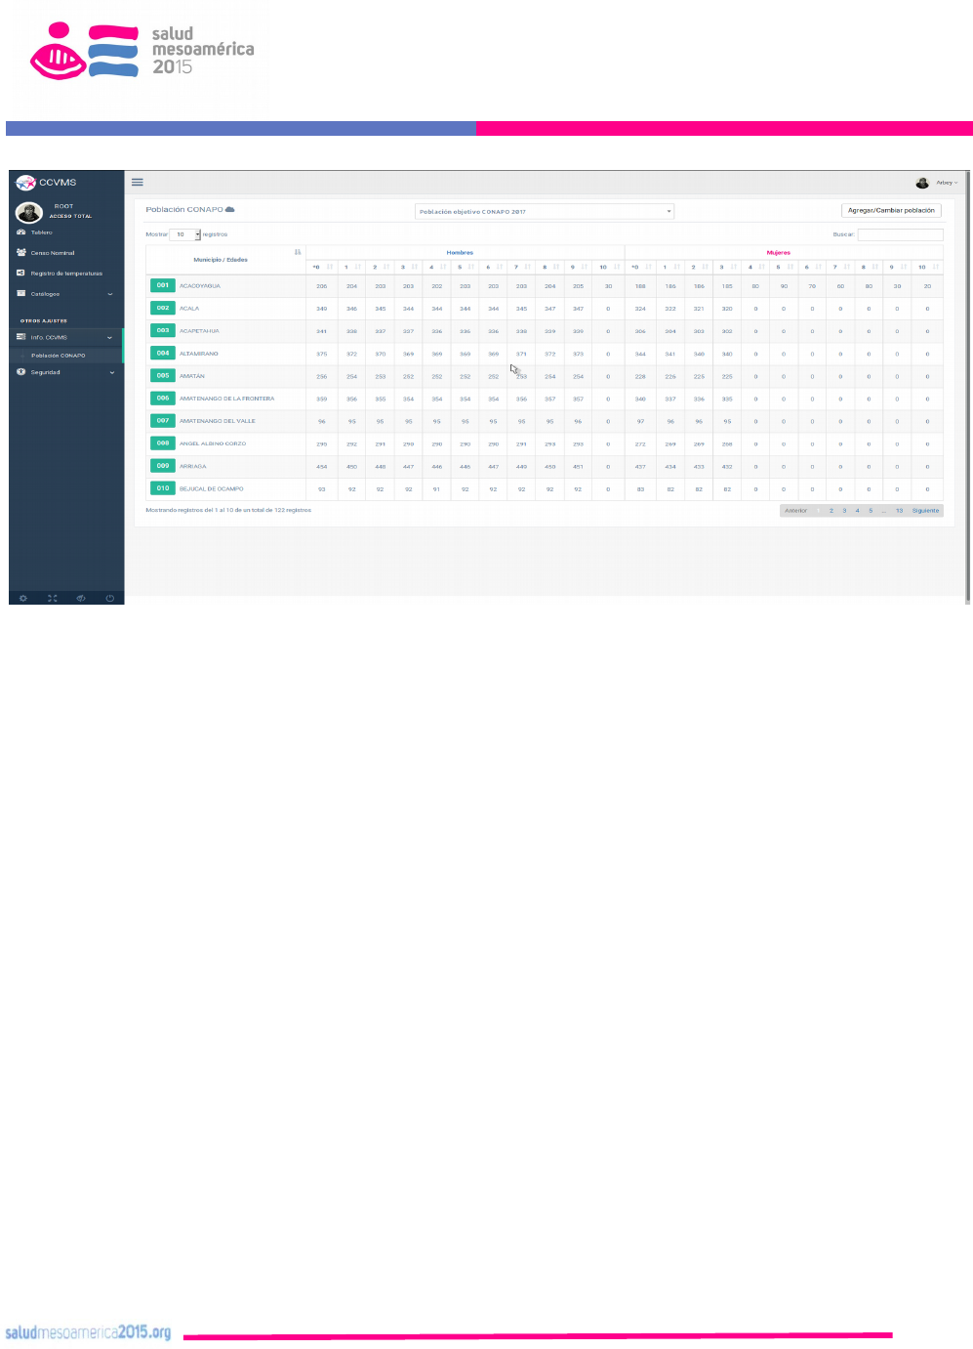
Task: Open Registro de temperaturas icon
Action: (20, 273)
